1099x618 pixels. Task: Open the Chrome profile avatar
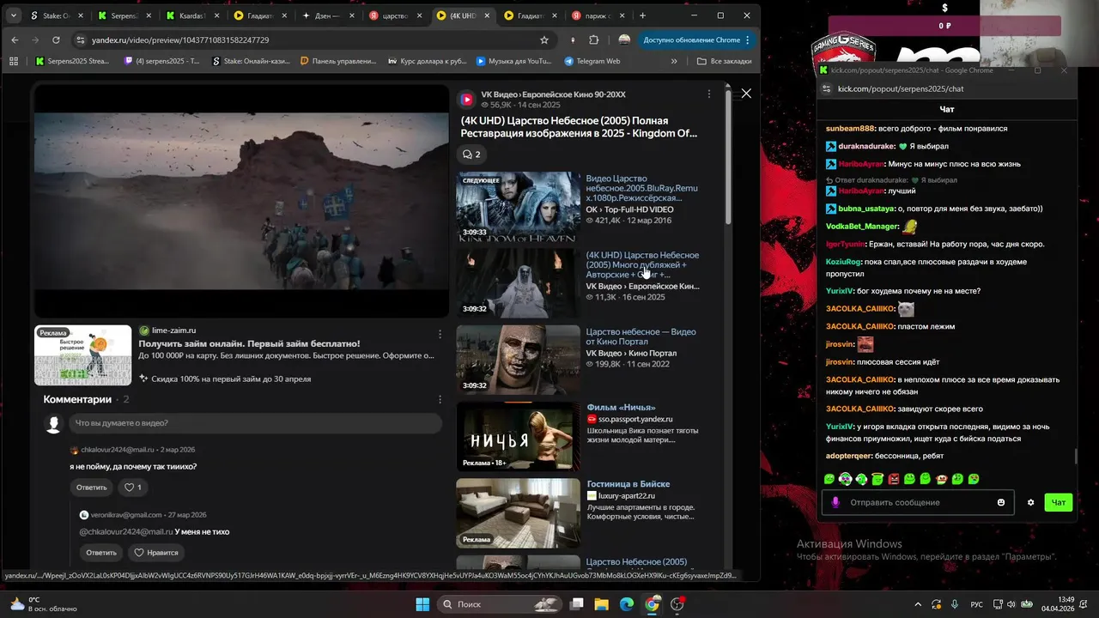click(x=624, y=40)
